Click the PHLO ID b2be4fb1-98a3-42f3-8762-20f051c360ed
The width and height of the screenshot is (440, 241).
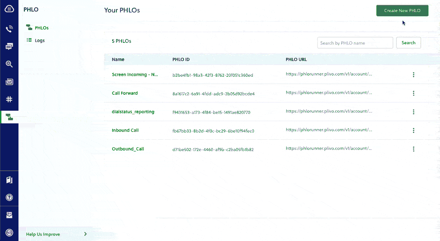click(213, 75)
